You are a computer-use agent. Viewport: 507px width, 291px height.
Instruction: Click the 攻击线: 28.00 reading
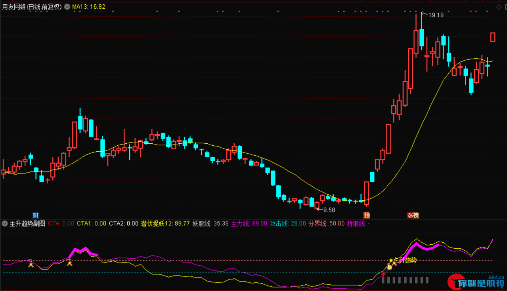point(288,223)
